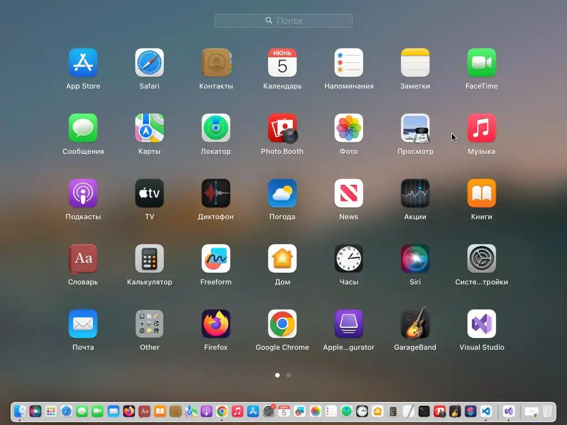This screenshot has height=425, width=567.
Task: Select the first Launchpad page dot
Action: [277, 375]
